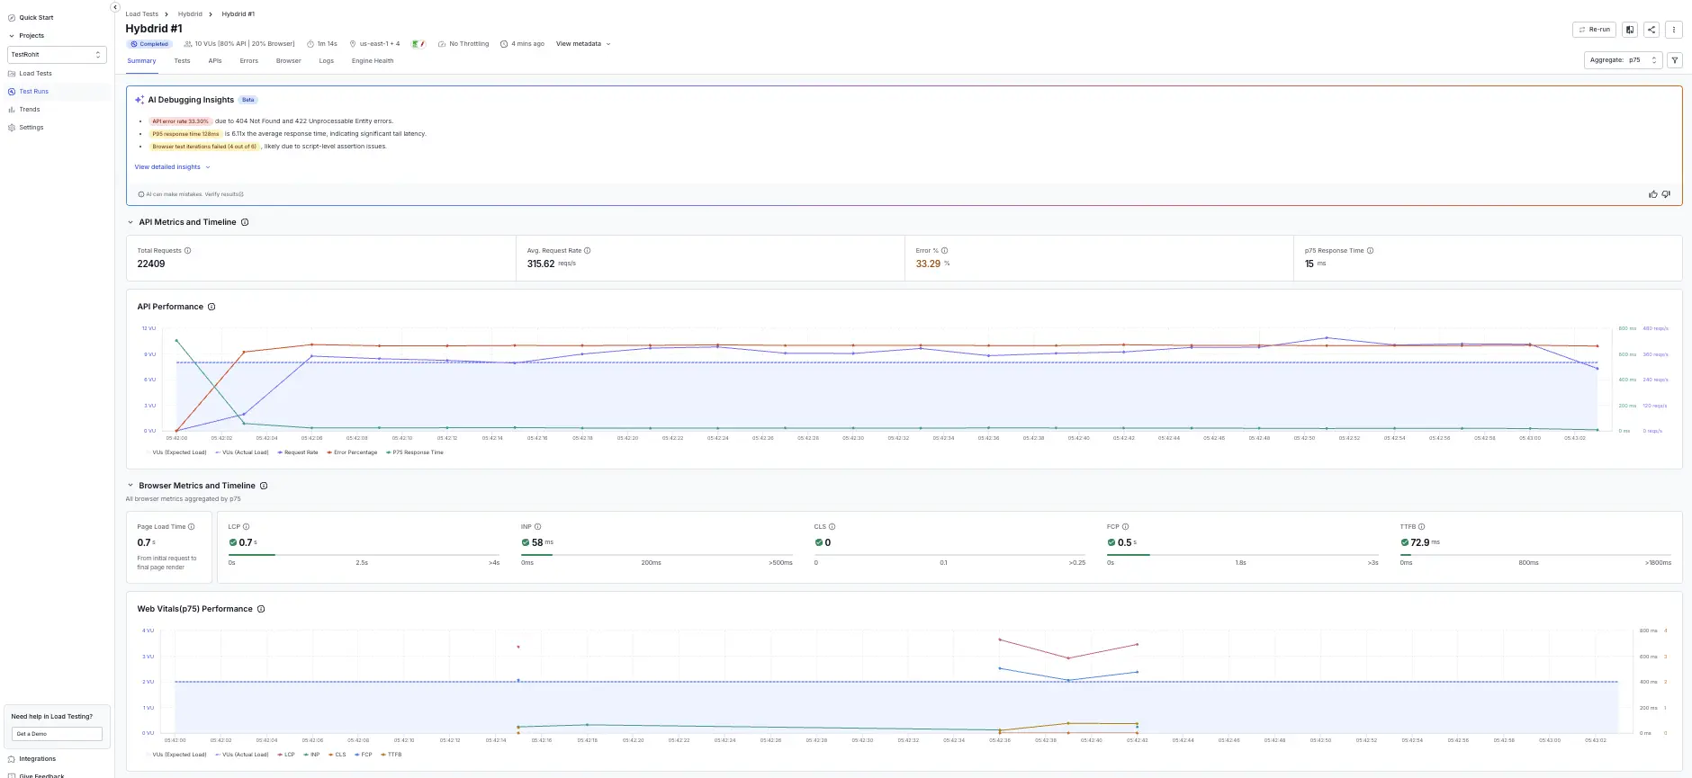Switch to the Summary tab

141,61
